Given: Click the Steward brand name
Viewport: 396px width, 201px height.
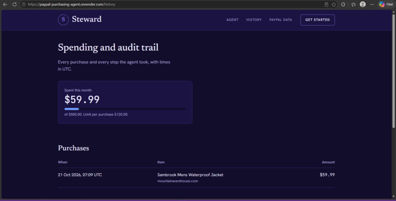Looking at the screenshot, I should [x=86, y=19].
